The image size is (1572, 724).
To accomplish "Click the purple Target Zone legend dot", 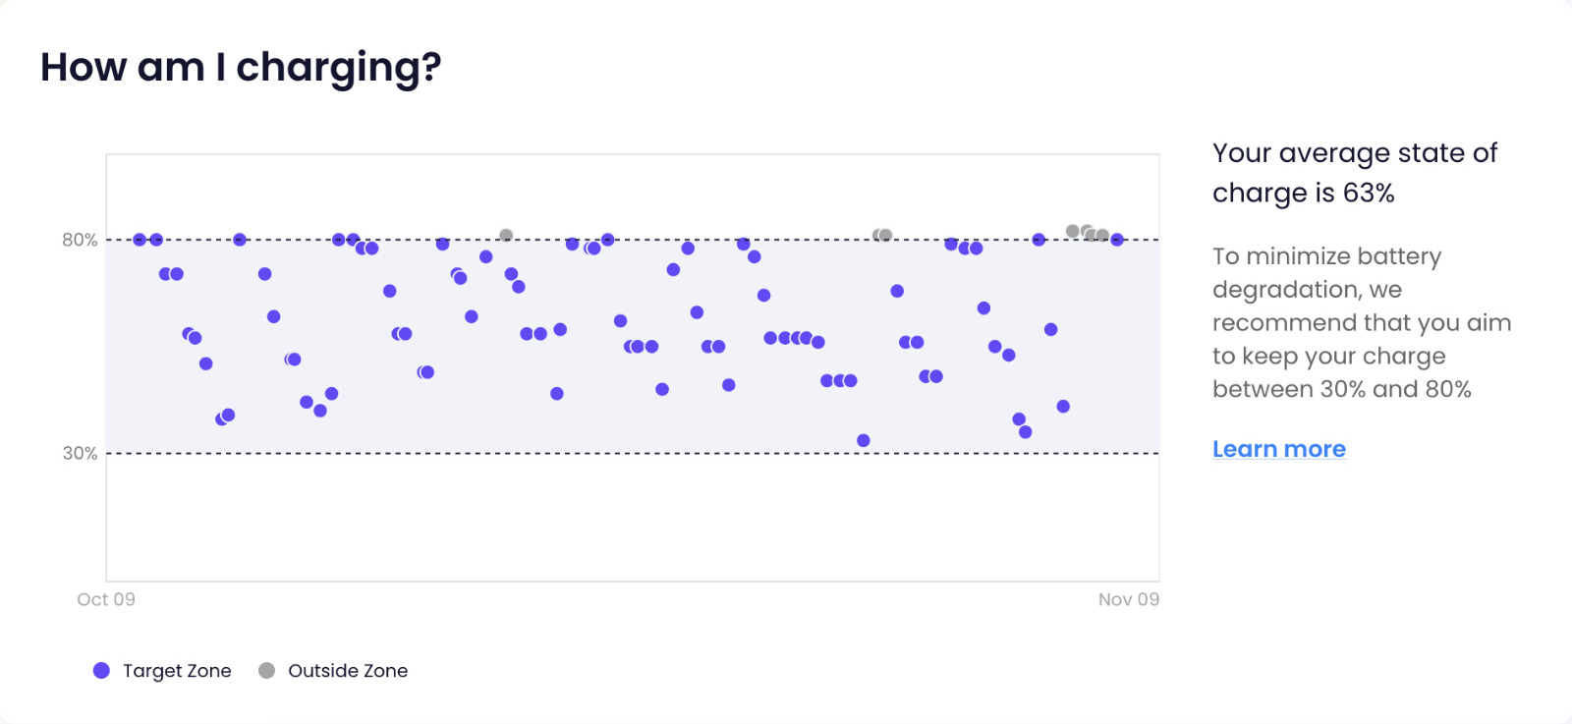I will pyautogui.click(x=101, y=670).
